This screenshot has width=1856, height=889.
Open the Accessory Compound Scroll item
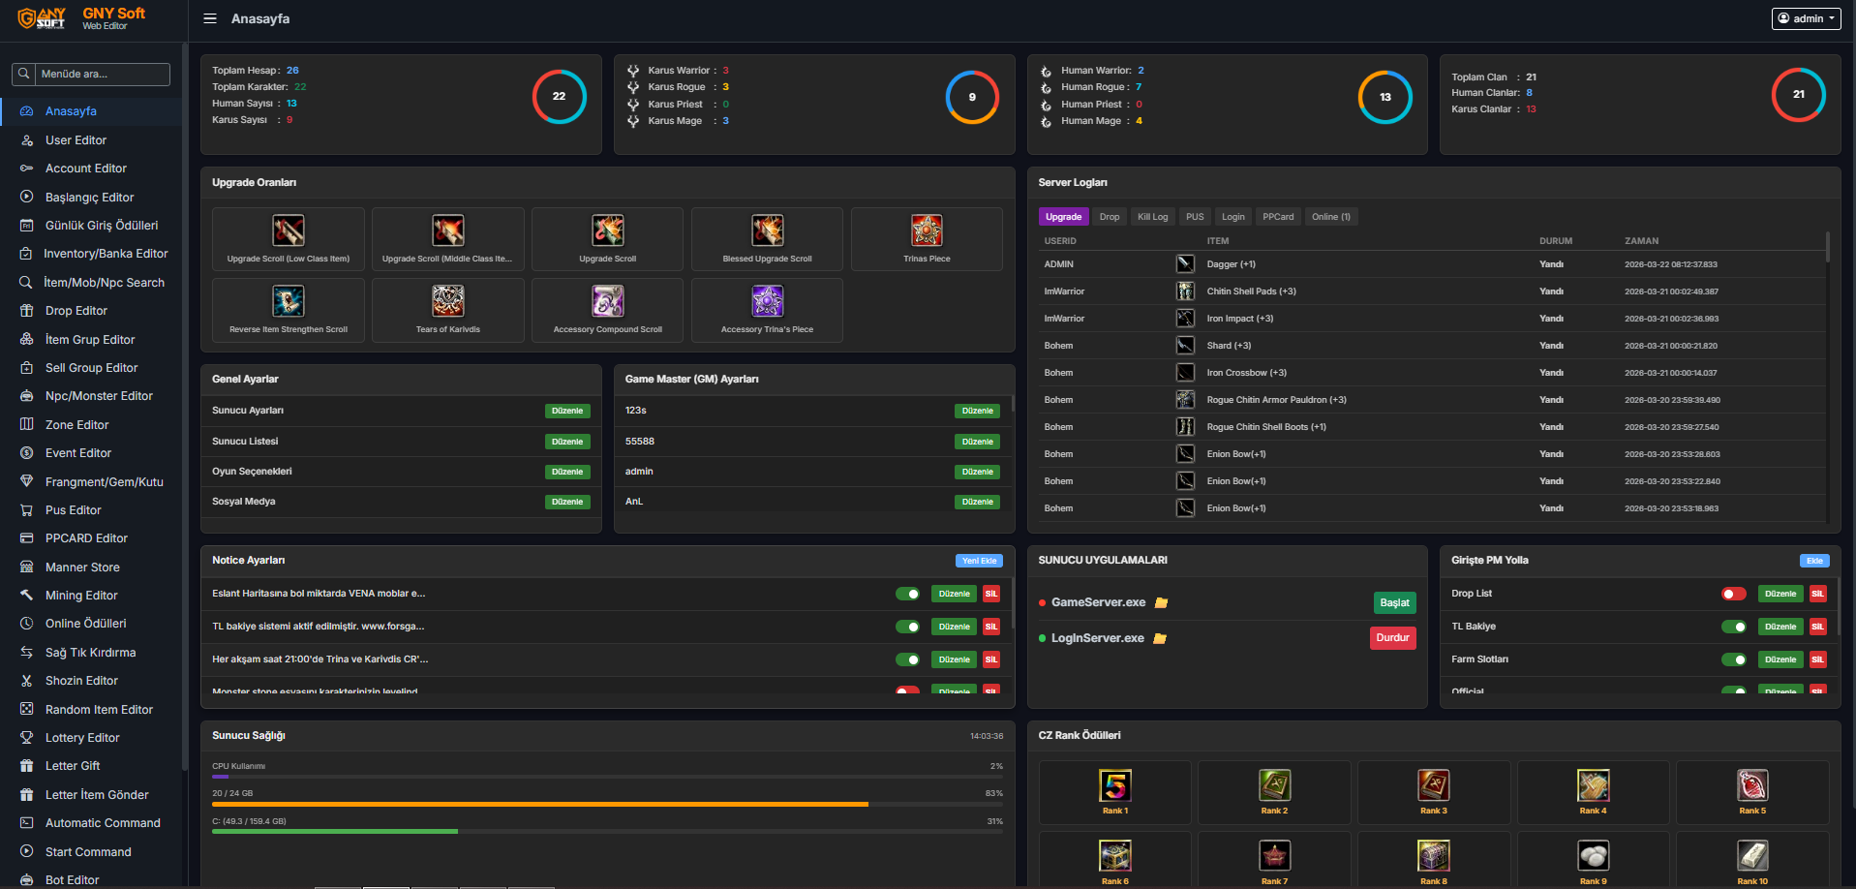[x=608, y=310]
